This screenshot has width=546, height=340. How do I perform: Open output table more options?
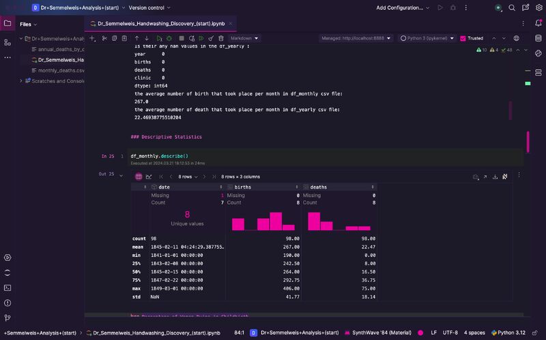(519, 175)
